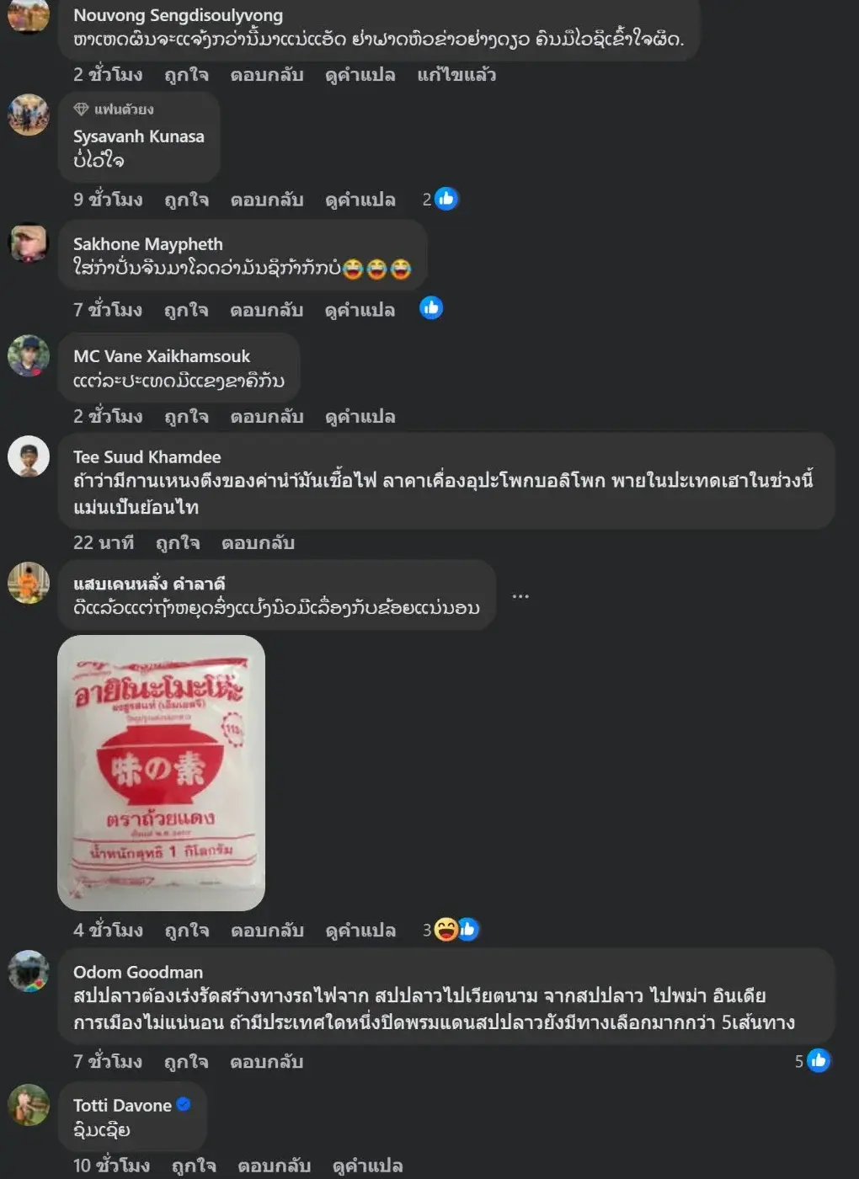Click the 7-hour timestamp on Sakhone Maypheth's comment
The width and height of the screenshot is (859, 1179).
(x=108, y=310)
